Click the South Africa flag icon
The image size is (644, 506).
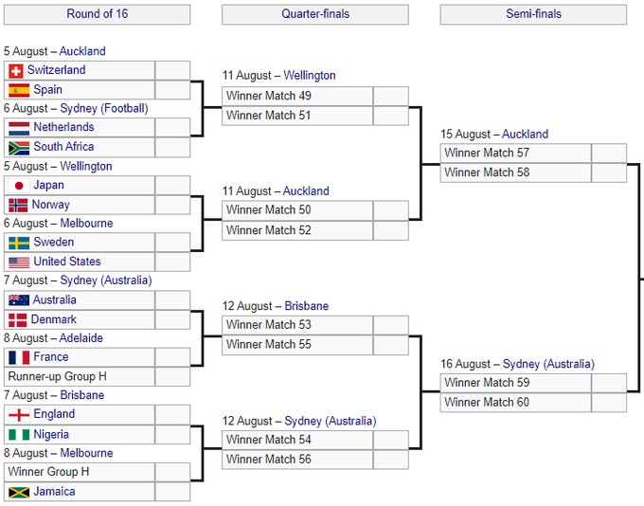pos(18,148)
